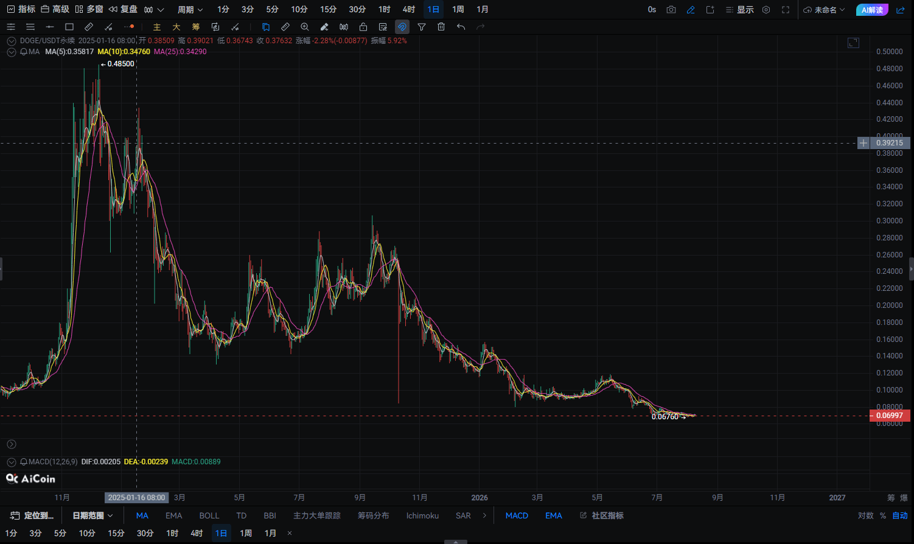914x544 pixels.
Task: Expand the 未命名 layout dropdown
Action: [x=825, y=10]
